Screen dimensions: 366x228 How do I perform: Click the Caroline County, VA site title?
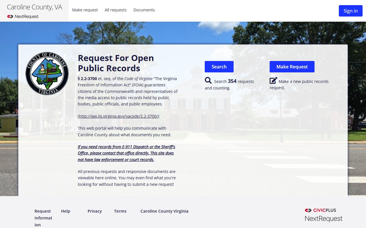(x=34, y=7)
